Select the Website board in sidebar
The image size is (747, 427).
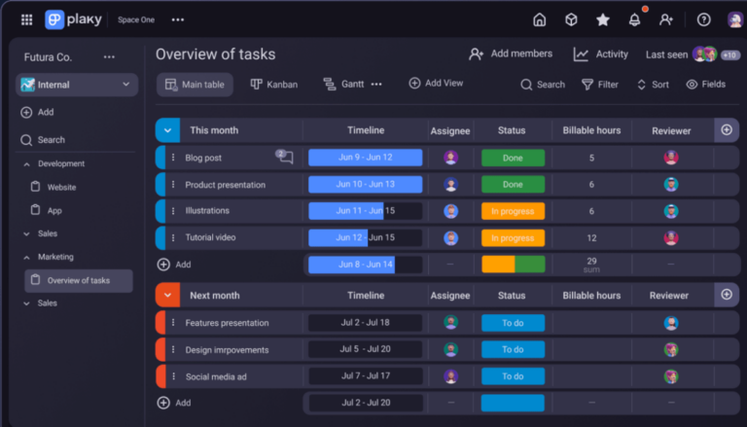tap(61, 187)
